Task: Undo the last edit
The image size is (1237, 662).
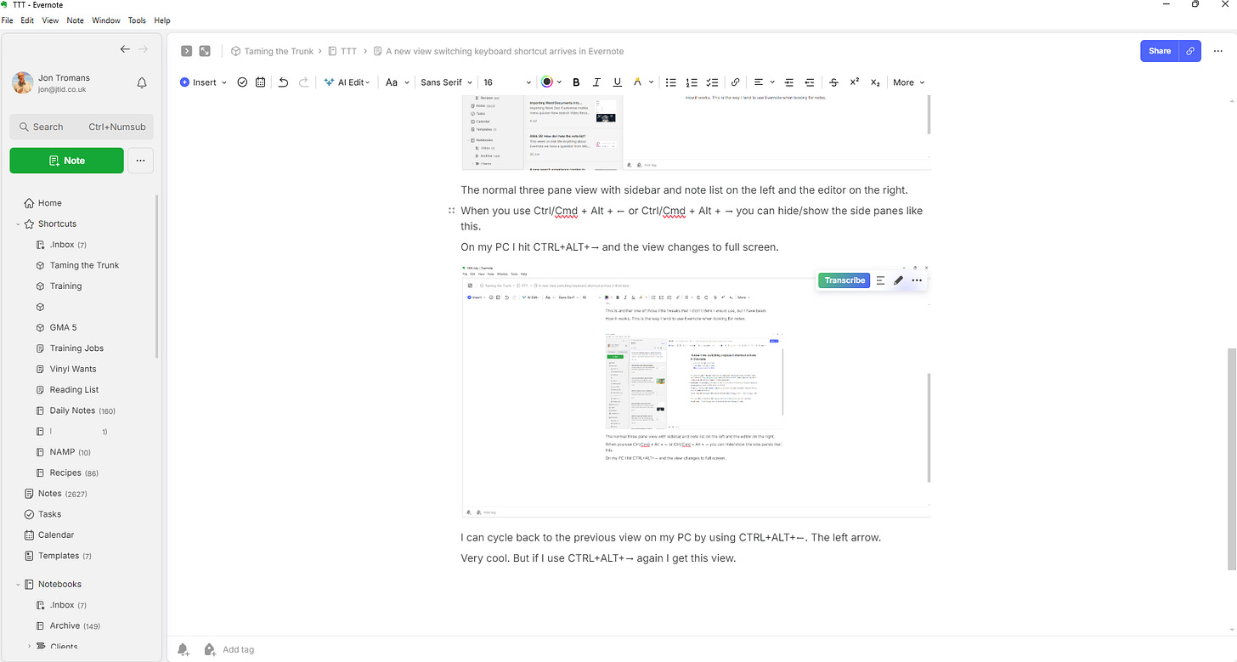Action: (x=284, y=82)
